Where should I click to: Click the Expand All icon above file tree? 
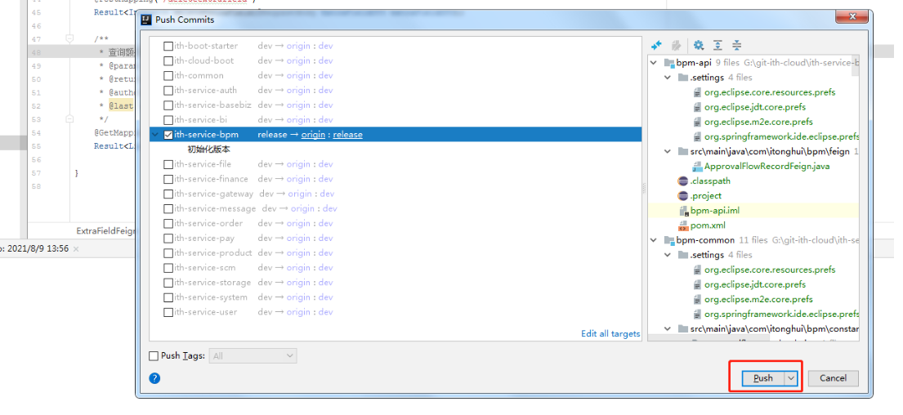point(717,46)
